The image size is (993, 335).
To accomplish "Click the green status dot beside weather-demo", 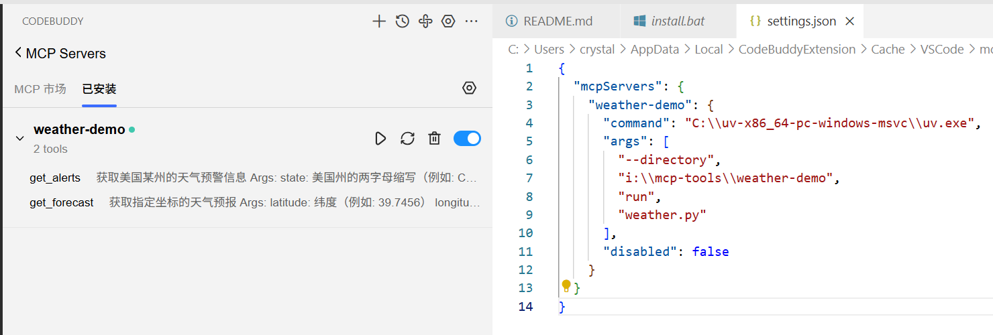I will [x=132, y=129].
